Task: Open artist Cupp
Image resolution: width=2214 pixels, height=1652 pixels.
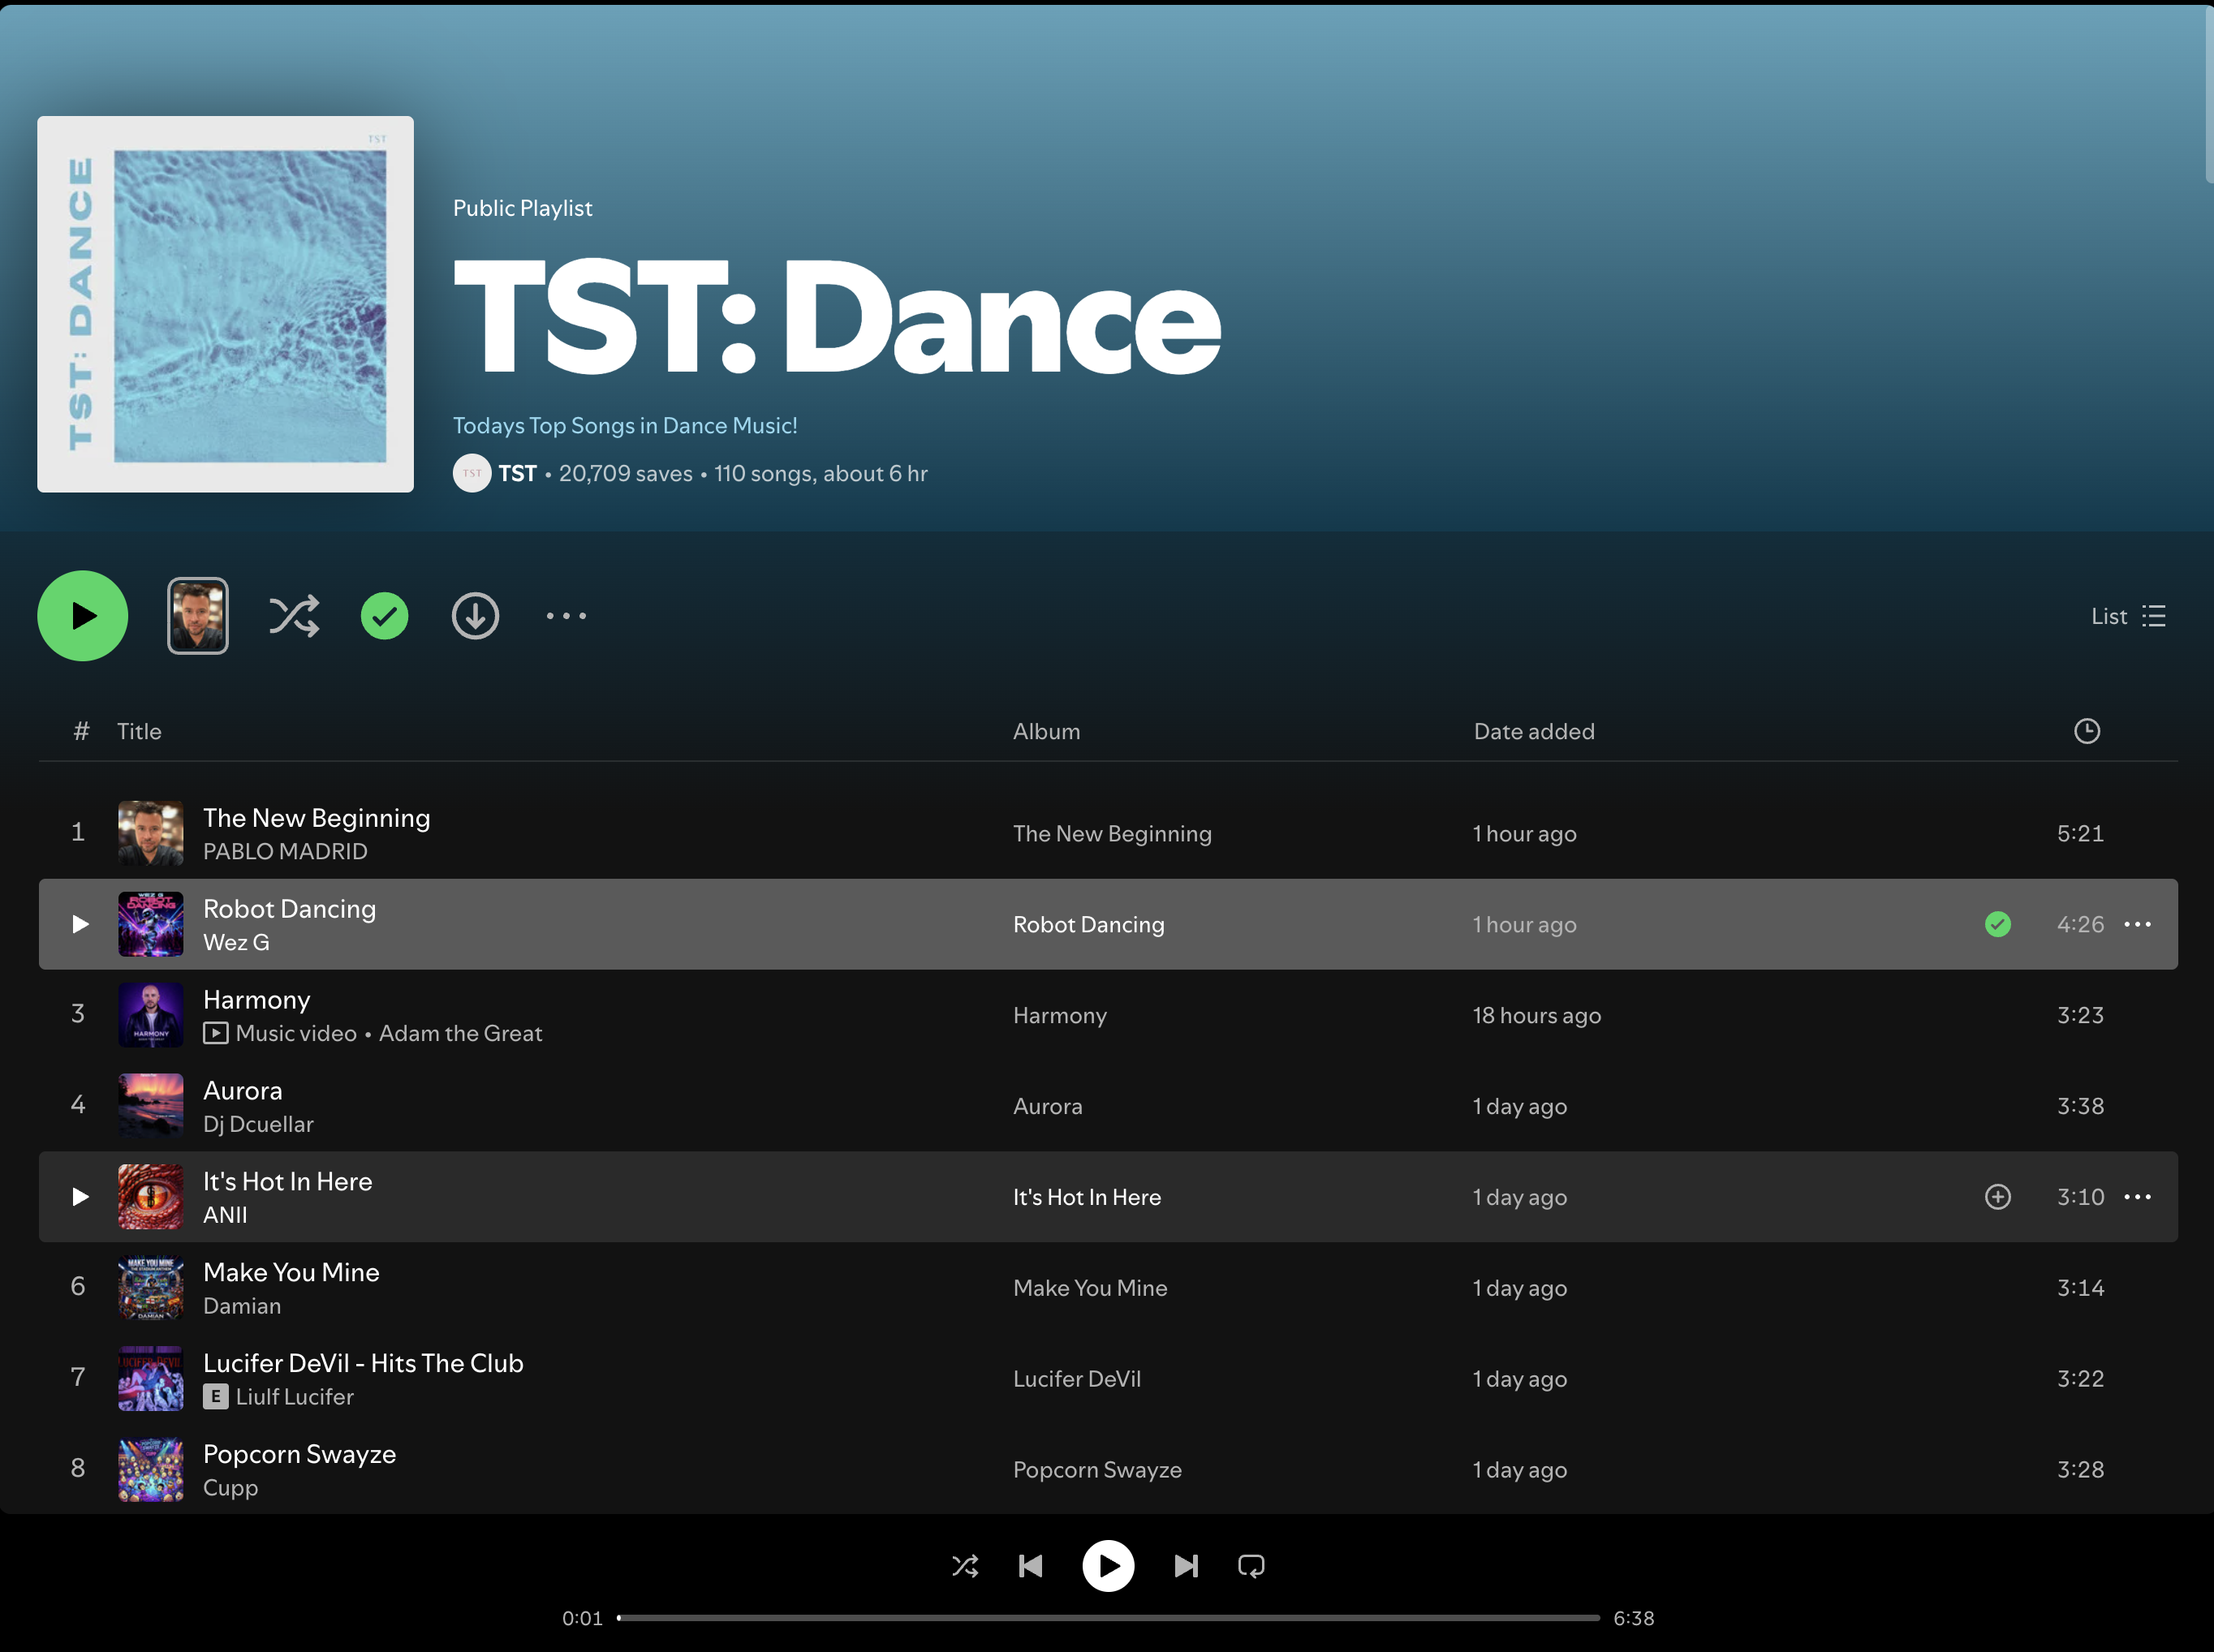Action: (231, 1488)
